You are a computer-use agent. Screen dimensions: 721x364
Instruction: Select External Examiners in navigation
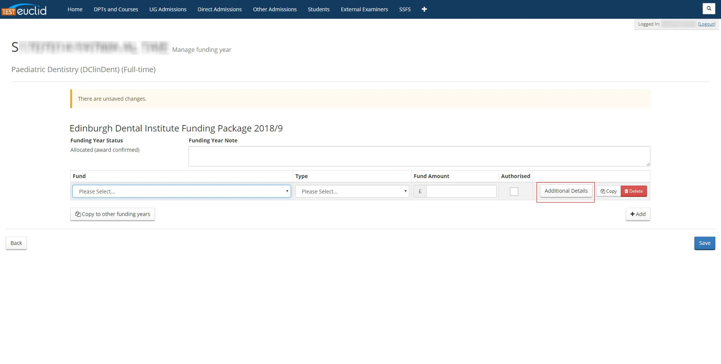[x=364, y=9]
